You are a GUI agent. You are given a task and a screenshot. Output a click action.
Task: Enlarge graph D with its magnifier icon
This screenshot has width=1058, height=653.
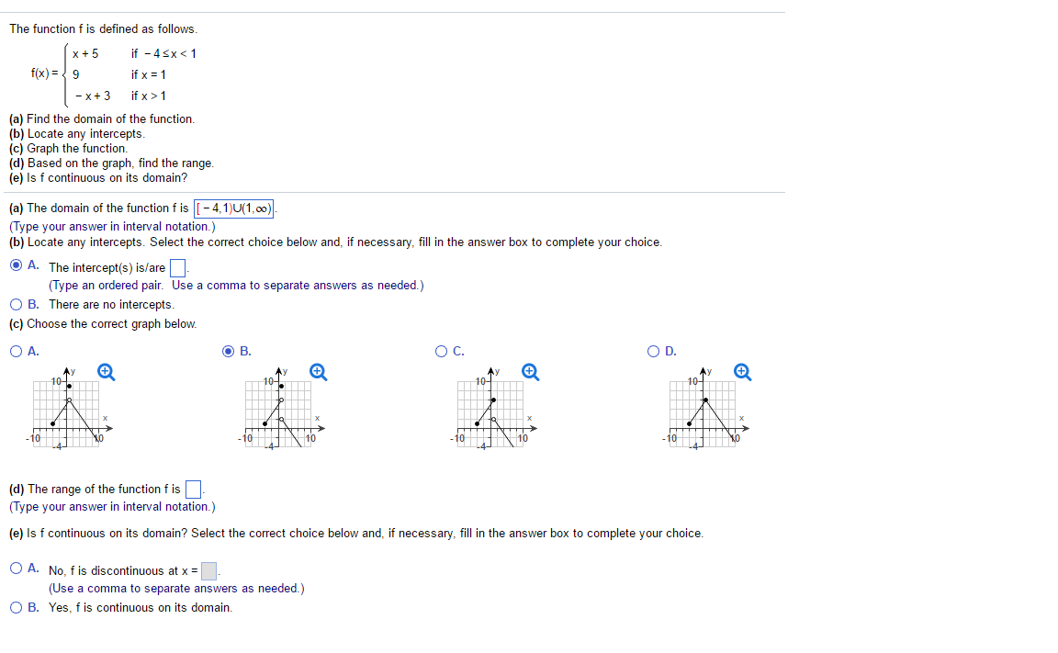tap(742, 372)
